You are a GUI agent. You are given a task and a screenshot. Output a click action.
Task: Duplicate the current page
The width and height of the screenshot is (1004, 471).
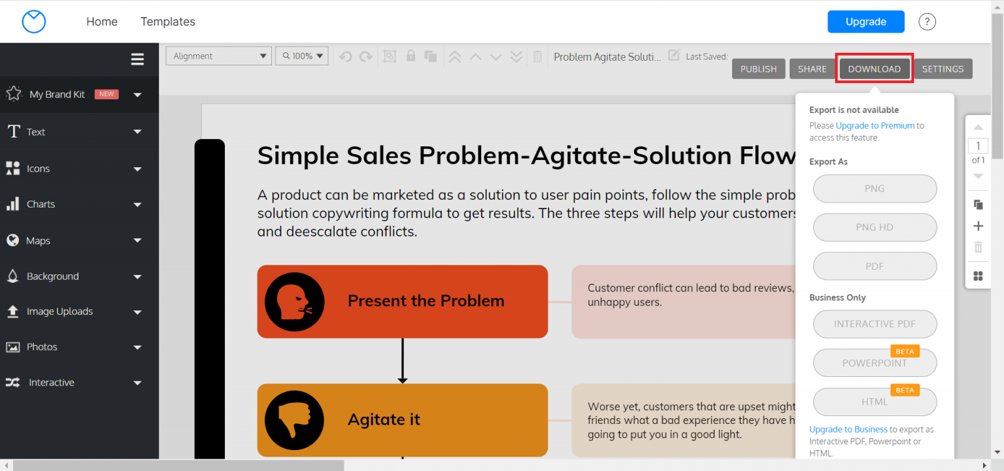point(978,204)
